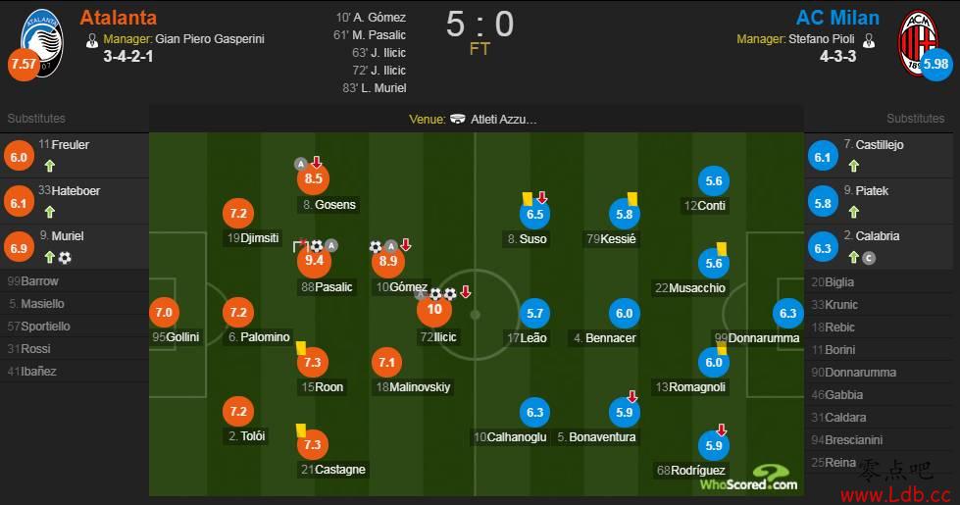Click the AC Milan team name heading
This screenshot has height=505, width=960.
click(837, 18)
